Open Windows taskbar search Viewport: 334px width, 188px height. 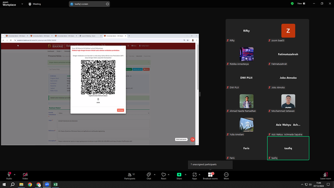pos(13,184)
